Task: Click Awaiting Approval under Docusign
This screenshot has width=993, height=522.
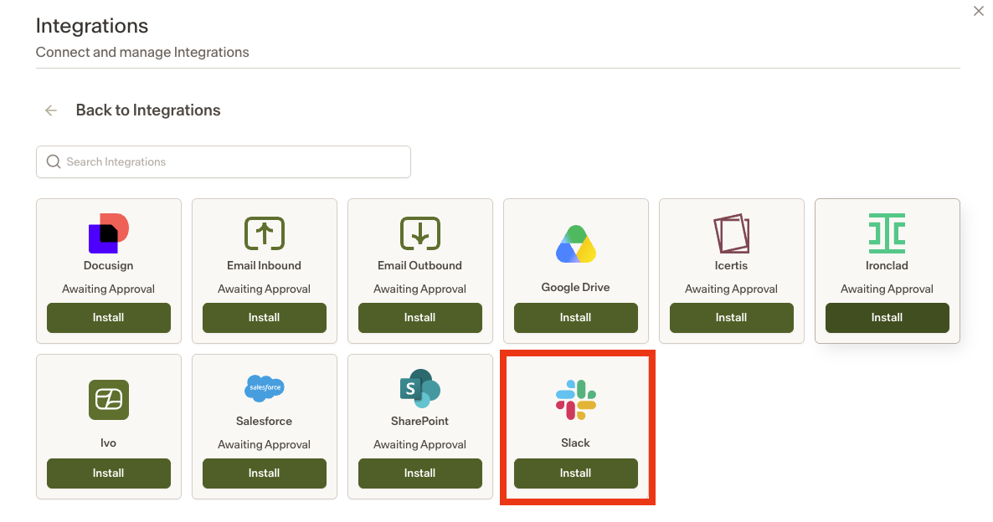Action: coord(108,289)
